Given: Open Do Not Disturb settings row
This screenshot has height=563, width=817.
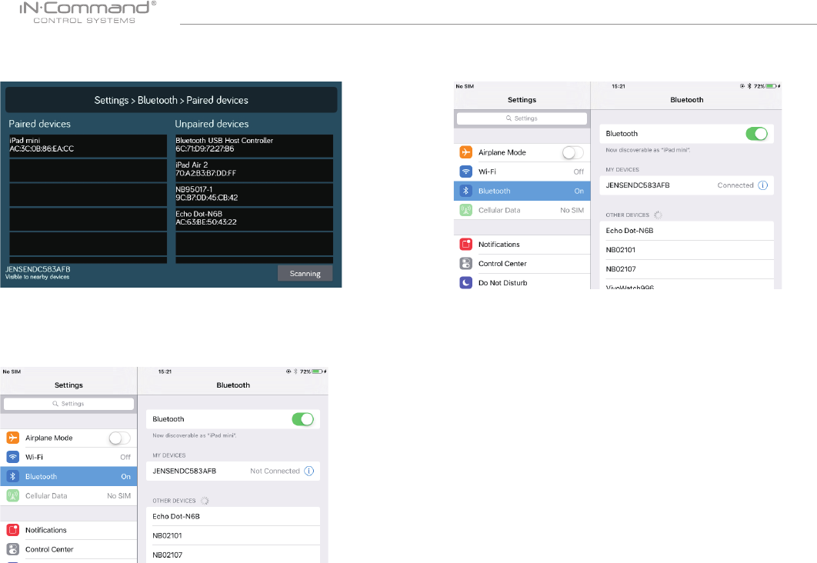Looking at the screenshot, I should click(x=522, y=281).
